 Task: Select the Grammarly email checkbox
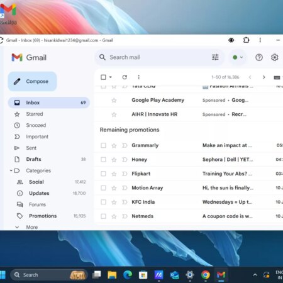[103, 145]
